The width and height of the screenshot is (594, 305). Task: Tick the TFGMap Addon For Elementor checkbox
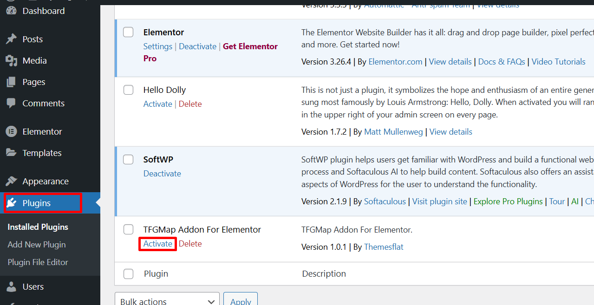tap(128, 229)
